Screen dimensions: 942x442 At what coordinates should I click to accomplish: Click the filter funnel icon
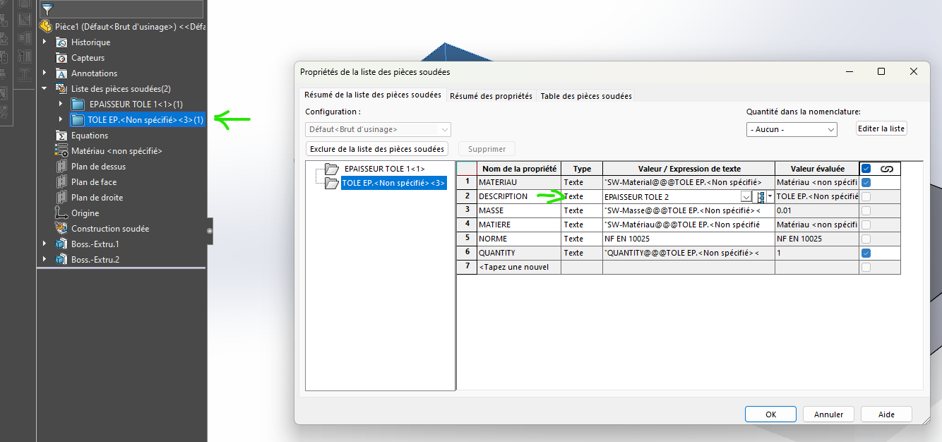tap(47, 10)
